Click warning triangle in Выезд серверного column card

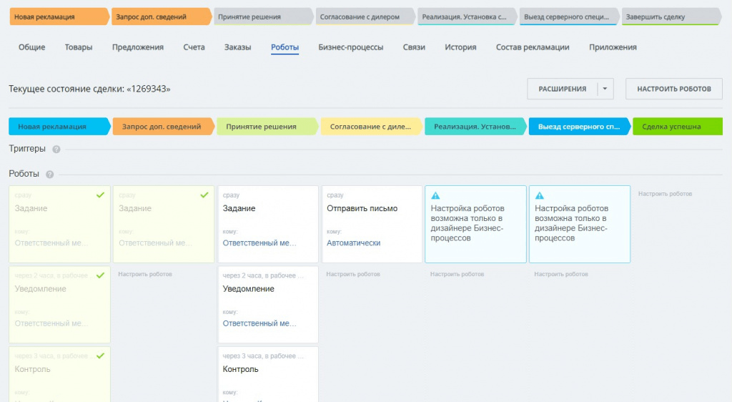pyautogui.click(x=540, y=195)
